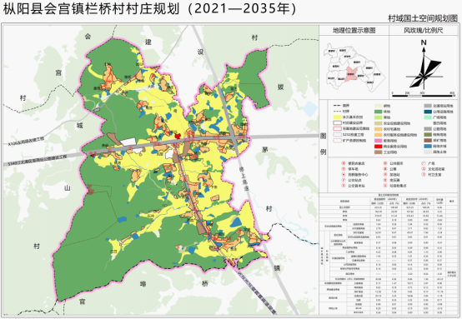462x319 pixels.
Task: Click the 村卫生室 legend icon
Action: 424,175
